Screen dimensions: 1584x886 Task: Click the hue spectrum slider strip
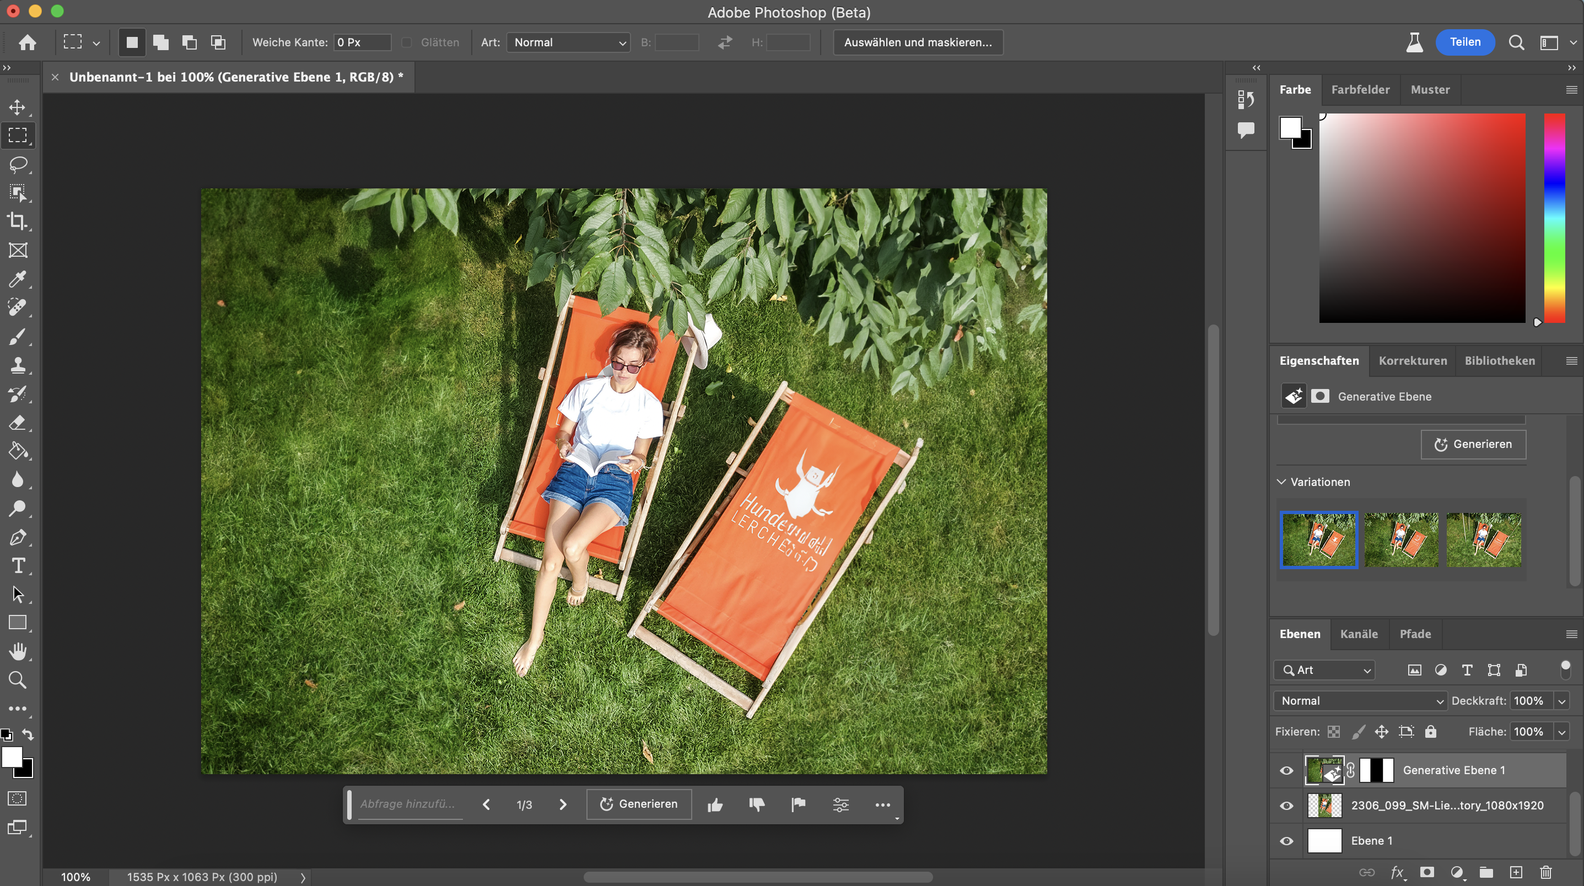click(1554, 218)
